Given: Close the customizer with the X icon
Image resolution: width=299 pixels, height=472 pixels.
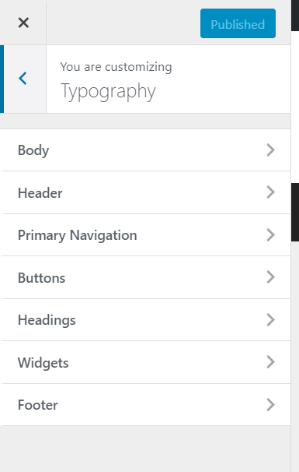Looking at the screenshot, I should pyautogui.click(x=23, y=23).
